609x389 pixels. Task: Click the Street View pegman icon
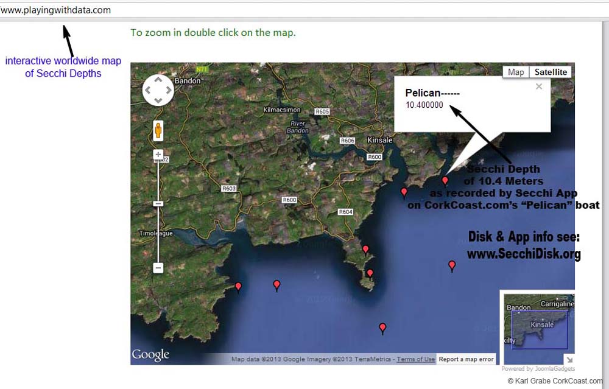tap(158, 131)
